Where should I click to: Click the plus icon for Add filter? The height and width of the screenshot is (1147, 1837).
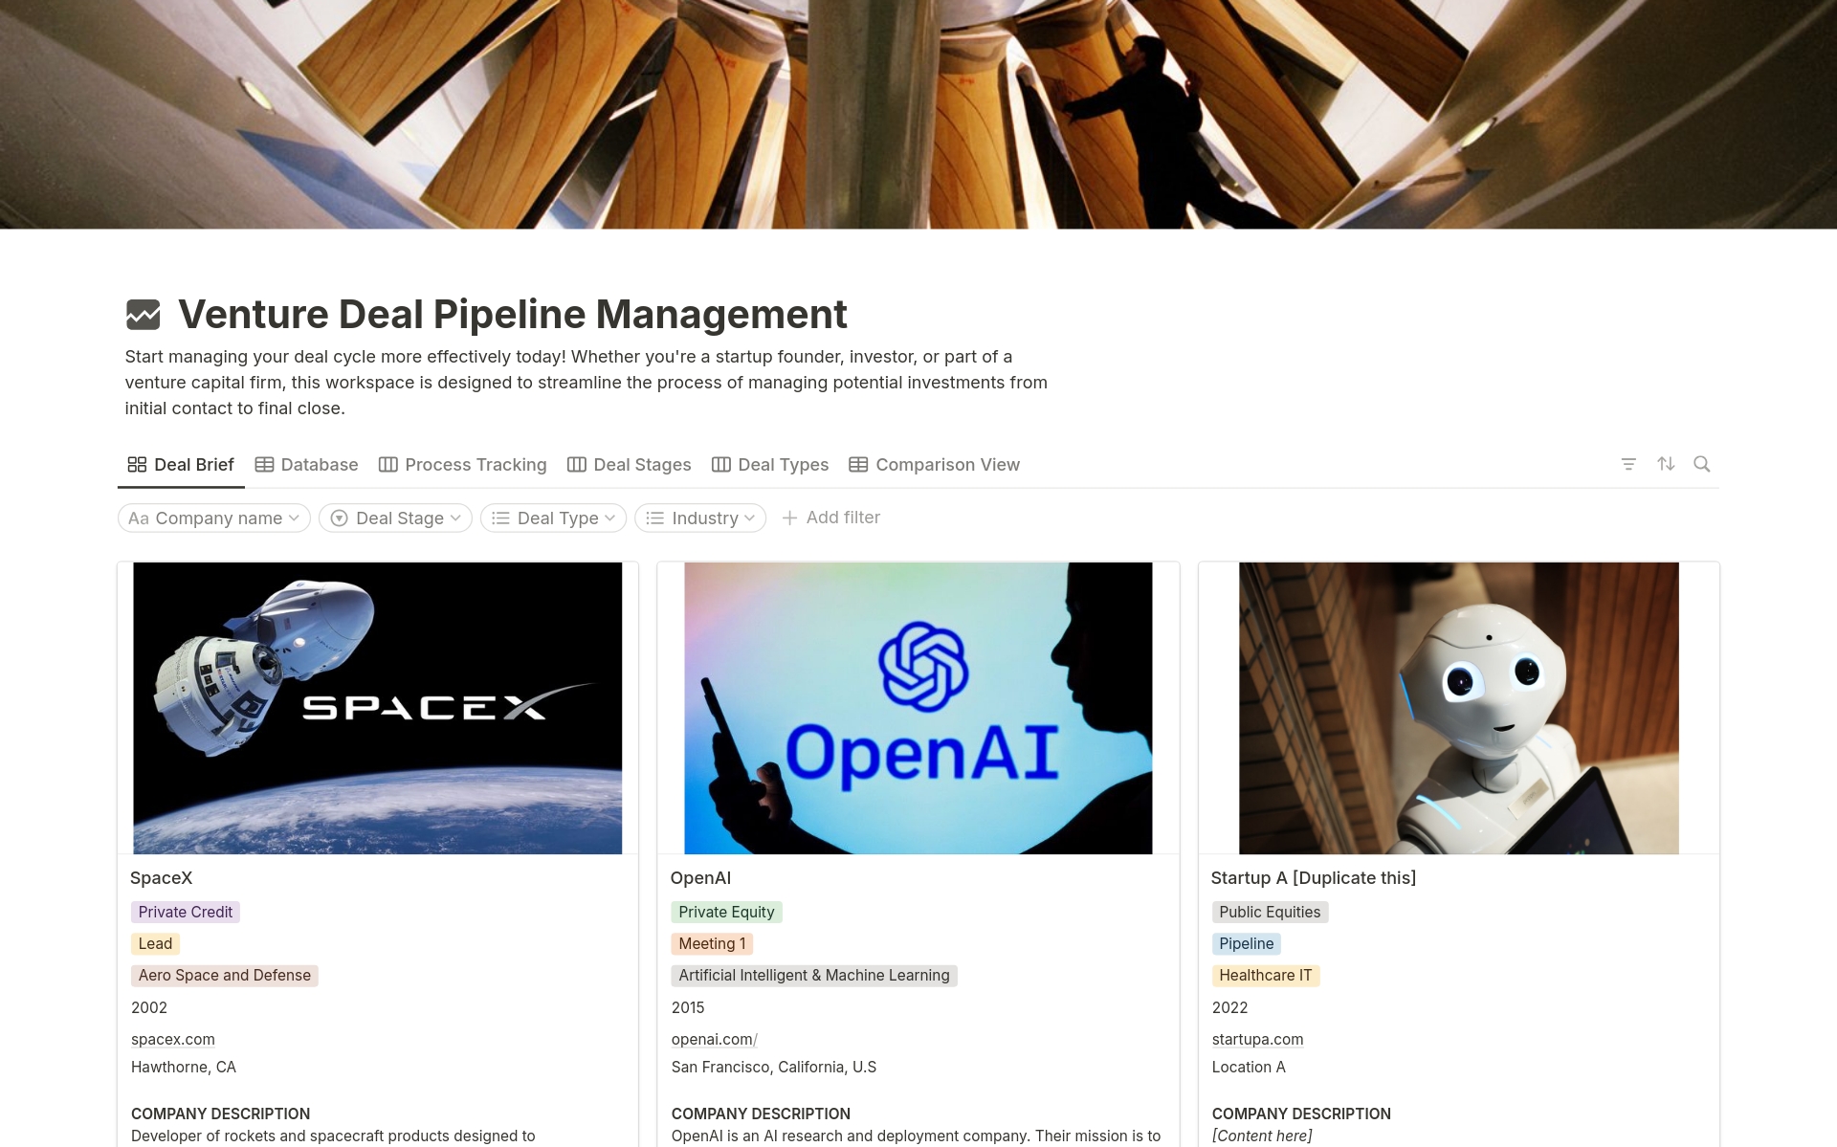point(789,518)
